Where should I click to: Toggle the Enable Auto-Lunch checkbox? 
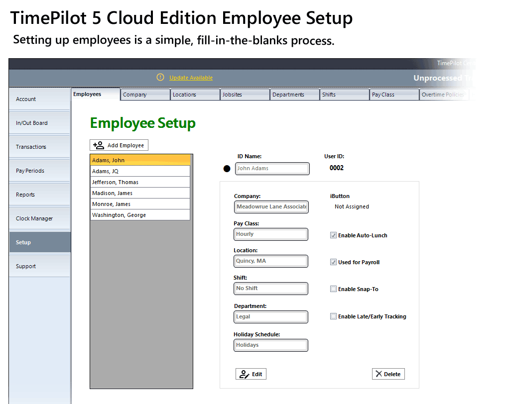pyautogui.click(x=333, y=235)
